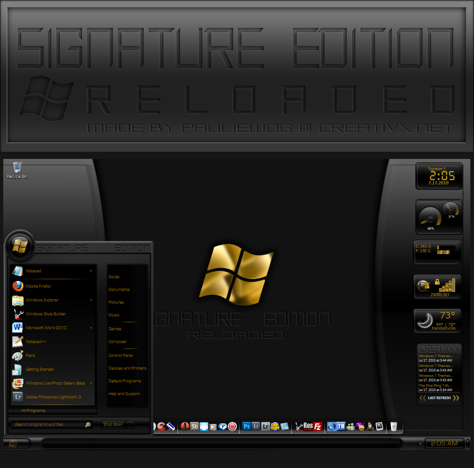
Task: Open the blue orb dock icon
Action: (x=331, y=426)
